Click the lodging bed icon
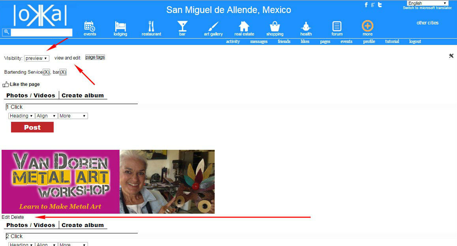457x246 pixels. pyautogui.click(x=120, y=26)
